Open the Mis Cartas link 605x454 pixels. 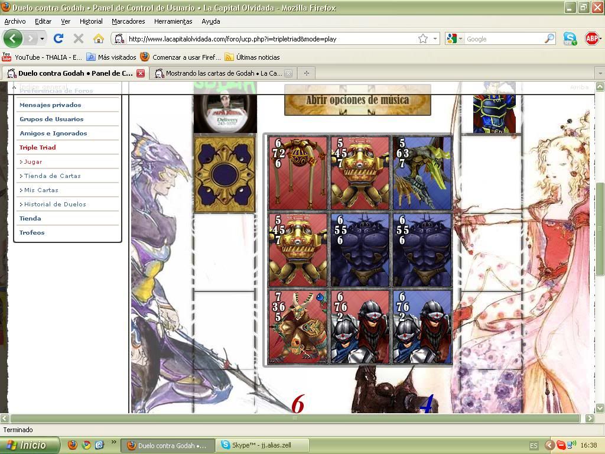(41, 190)
